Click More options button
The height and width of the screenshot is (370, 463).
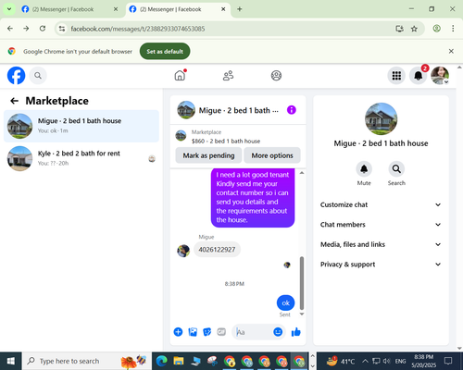pos(272,155)
